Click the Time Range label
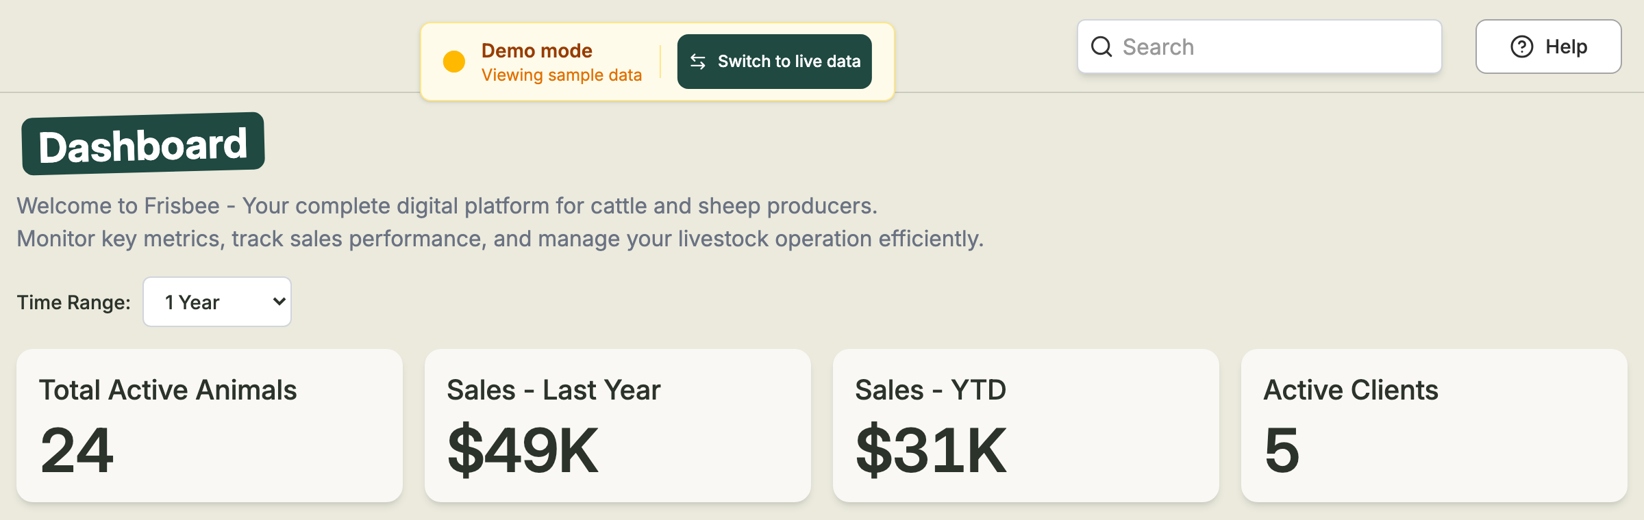Image resolution: width=1644 pixels, height=520 pixels. (74, 302)
